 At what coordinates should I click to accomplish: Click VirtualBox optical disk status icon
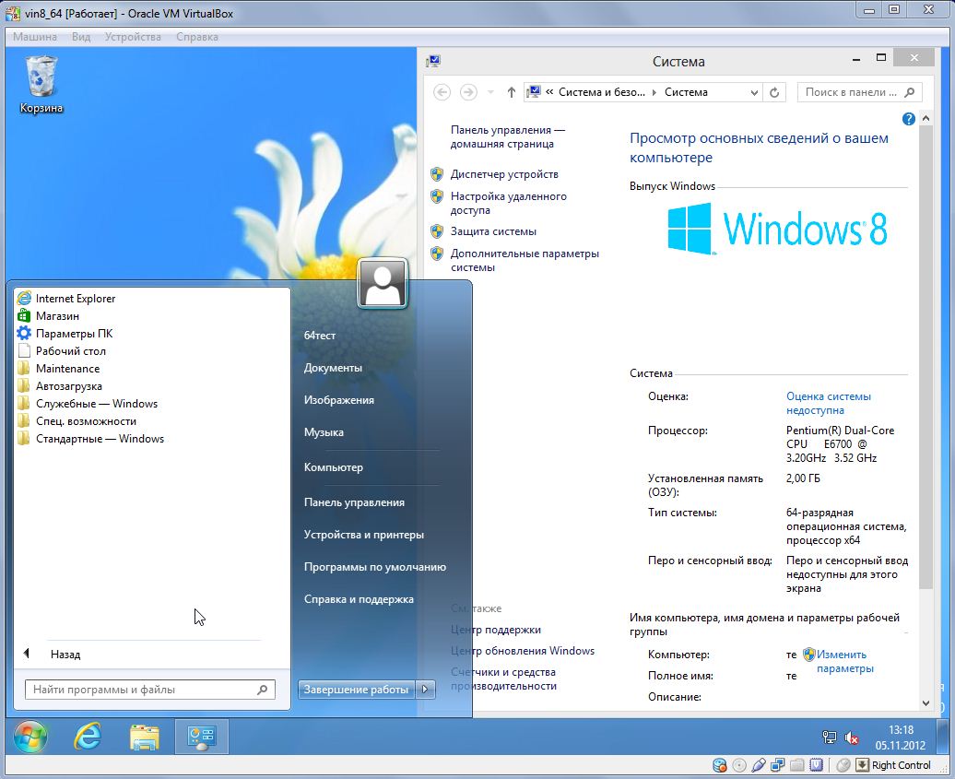pyautogui.click(x=738, y=765)
